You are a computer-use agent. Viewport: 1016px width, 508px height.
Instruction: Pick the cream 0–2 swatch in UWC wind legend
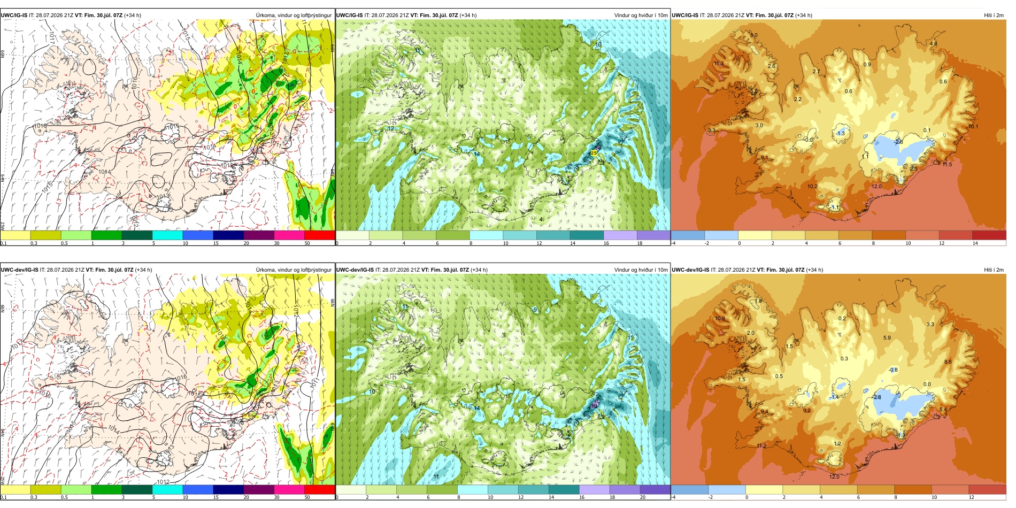352,235
